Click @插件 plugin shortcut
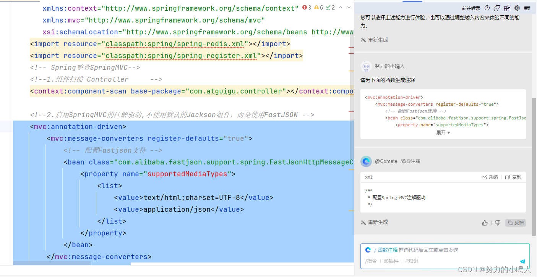 click(391, 261)
